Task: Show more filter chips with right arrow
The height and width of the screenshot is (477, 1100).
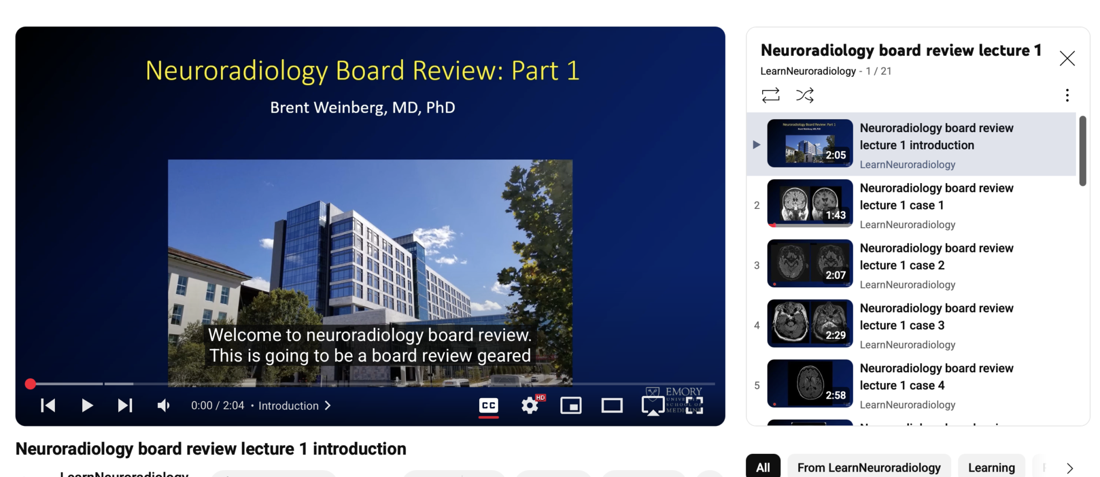Action: 1069,468
